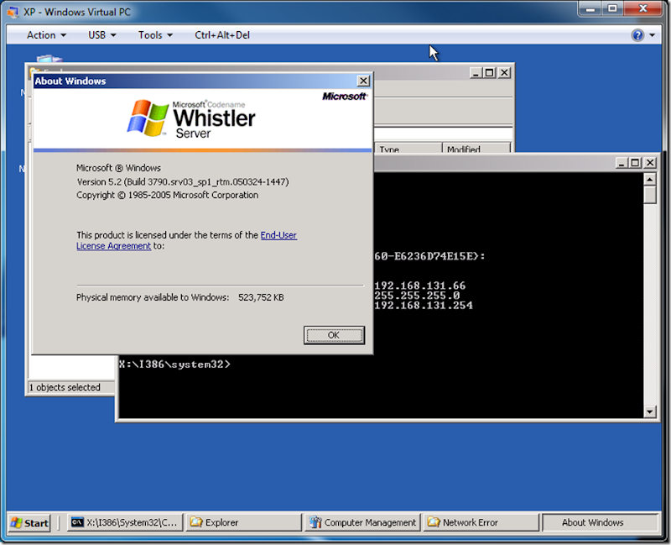Click the command prompt icon in taskbar
This screenshot has width=671, height=545.
(77, 522)
